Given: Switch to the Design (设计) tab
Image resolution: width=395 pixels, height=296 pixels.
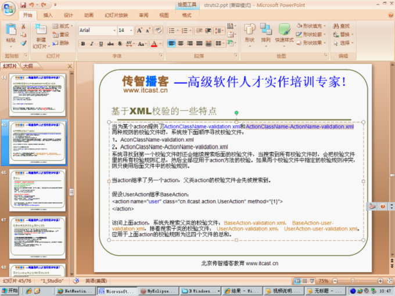Looking at the screenshot, I should 69,15.
